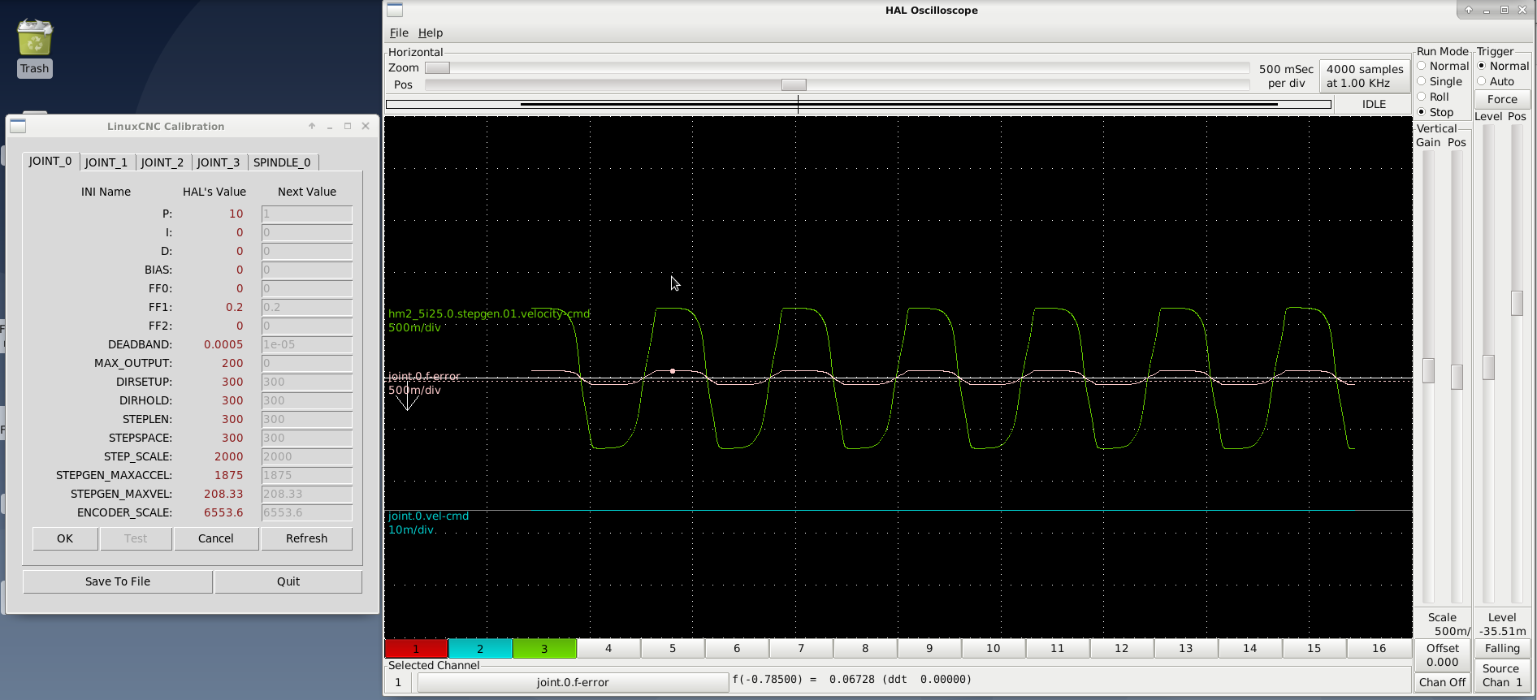Viewport: 1537px width, 700px height.
Task: Click the DEADBAND: Next Value input field
Action: click(x=307, y=344)
